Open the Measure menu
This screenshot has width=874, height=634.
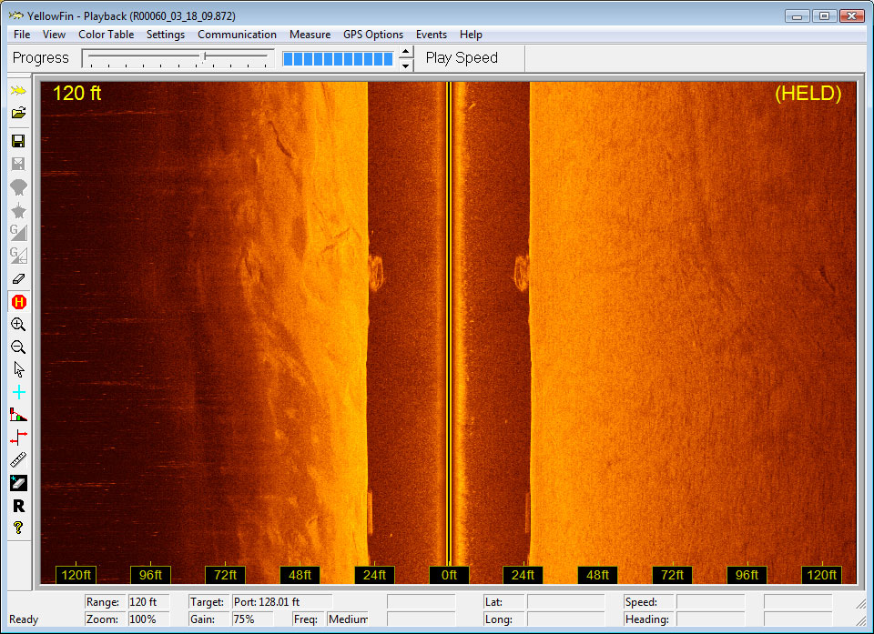[x=310, y=35]
